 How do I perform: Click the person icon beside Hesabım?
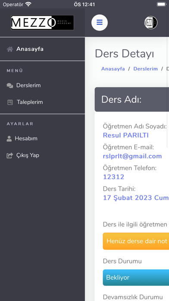tap(9, 138)
